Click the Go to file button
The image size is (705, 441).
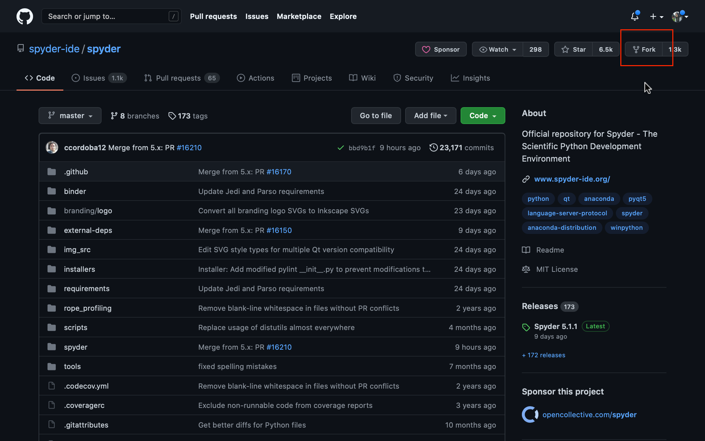pos(376,115)
